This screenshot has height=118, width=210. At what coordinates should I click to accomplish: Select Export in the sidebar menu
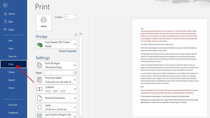click(12, 80)
